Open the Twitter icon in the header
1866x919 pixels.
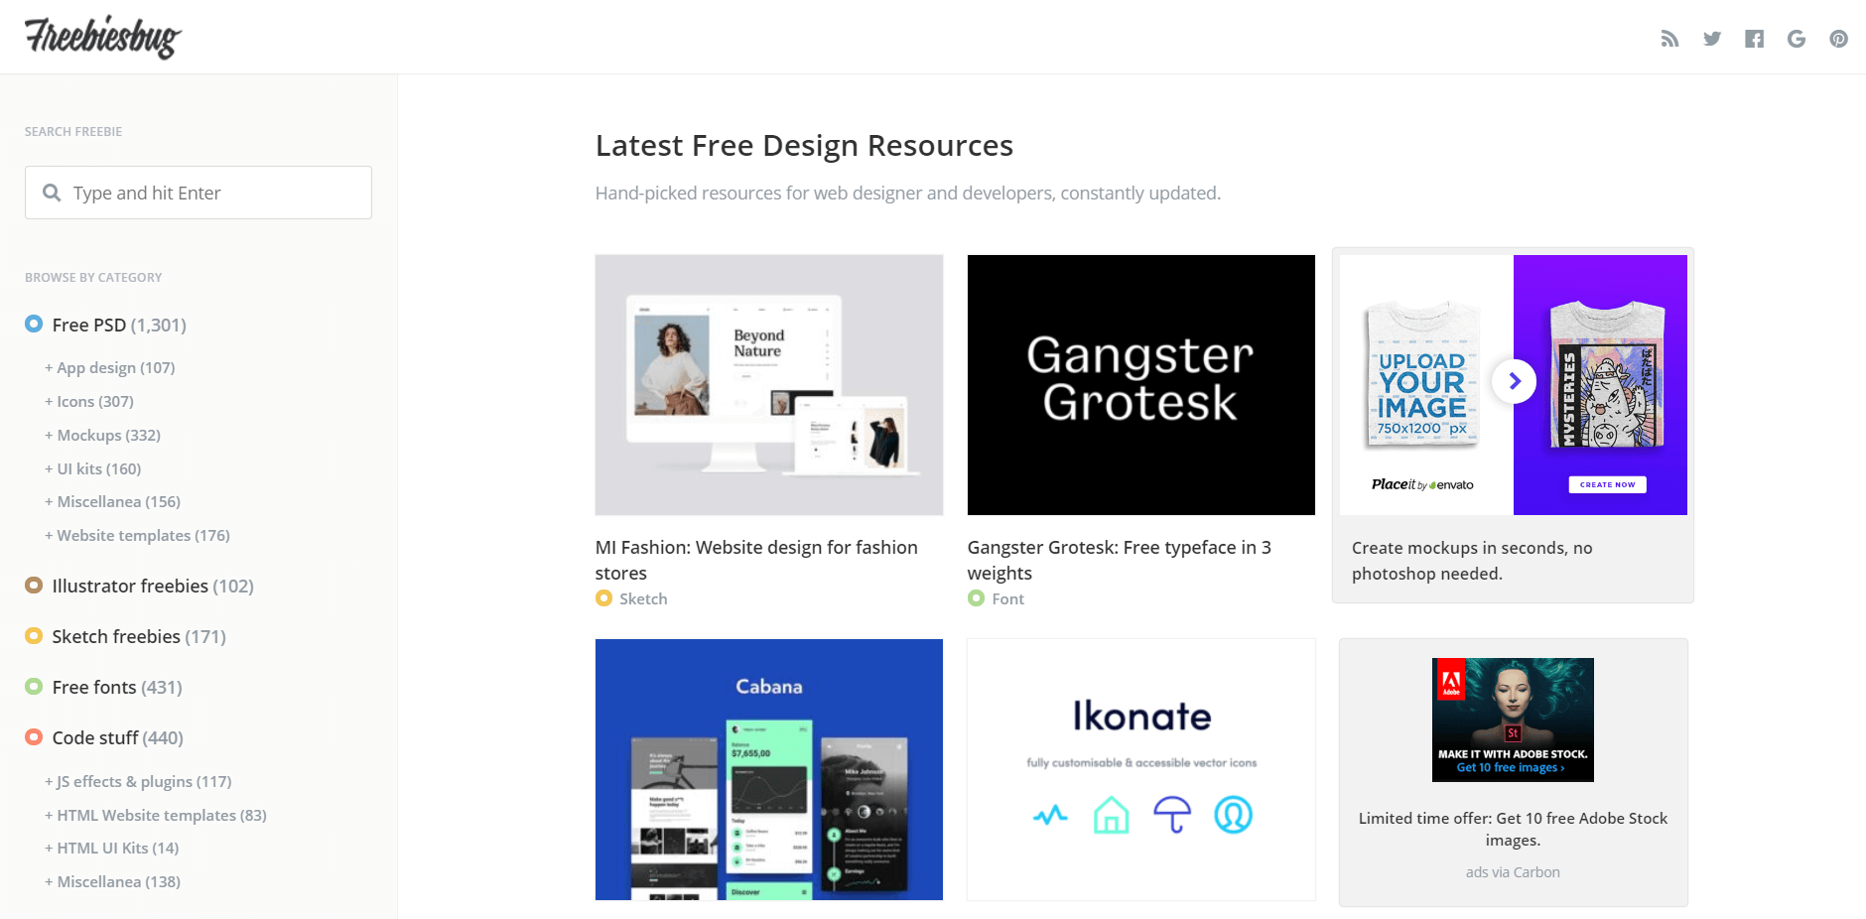[1712, 38]
